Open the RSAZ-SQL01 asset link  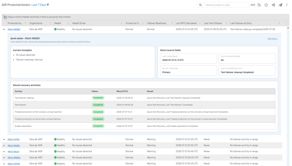(x=14, y=152)
